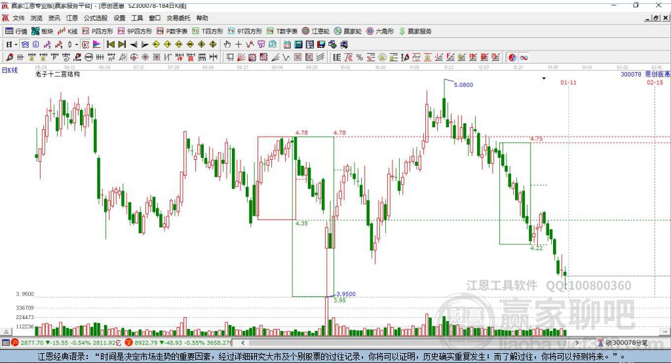
Task: Open 收300078分笔 in status bar
Action: (623, 343)
